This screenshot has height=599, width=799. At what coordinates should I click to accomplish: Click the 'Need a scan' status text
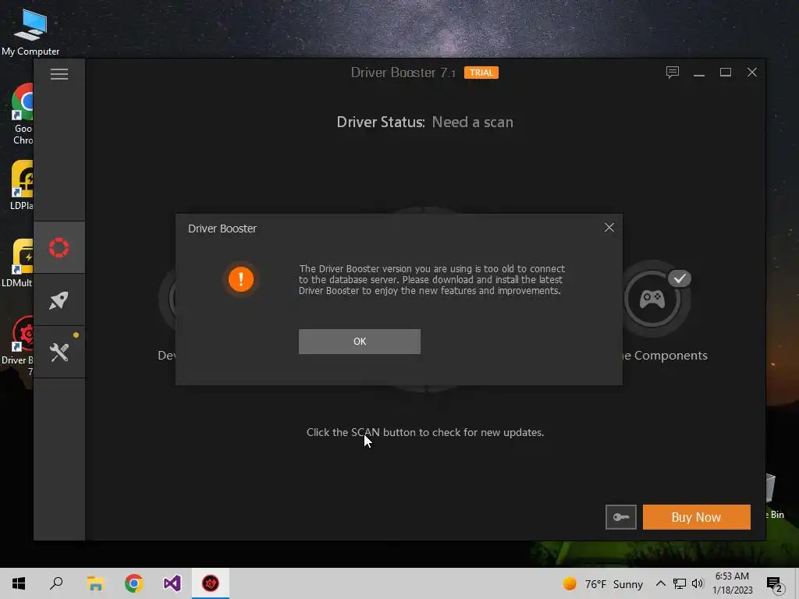coord(472,122)
